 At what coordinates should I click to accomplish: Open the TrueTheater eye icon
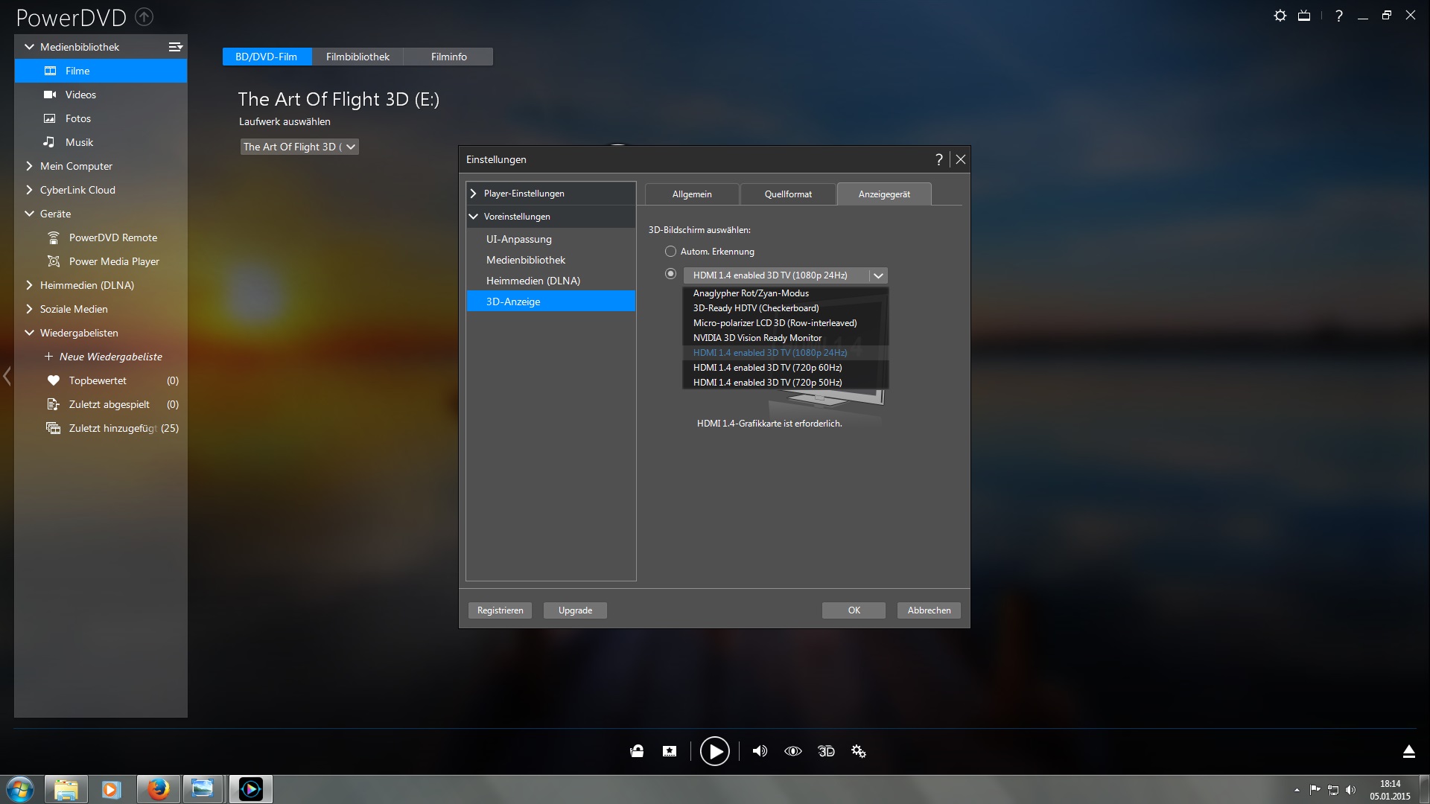point(793,751)
